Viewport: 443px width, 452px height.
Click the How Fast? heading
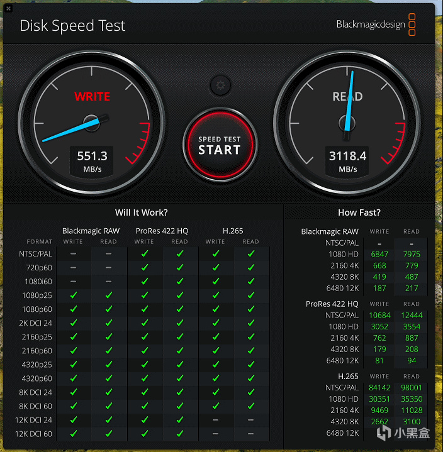[x=359, y=212]
